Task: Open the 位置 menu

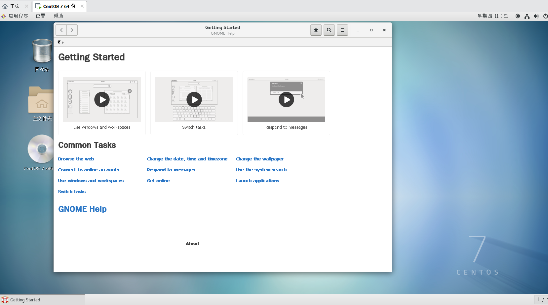Action: point(40,16)
